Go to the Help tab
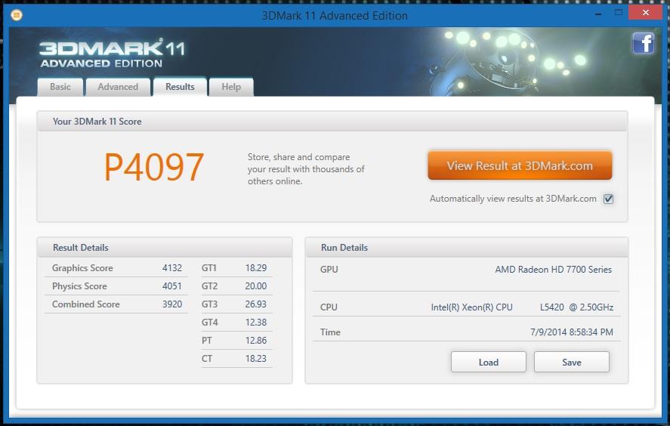The width and height of the screenshot is (670, 426). (x=231, y=87)
